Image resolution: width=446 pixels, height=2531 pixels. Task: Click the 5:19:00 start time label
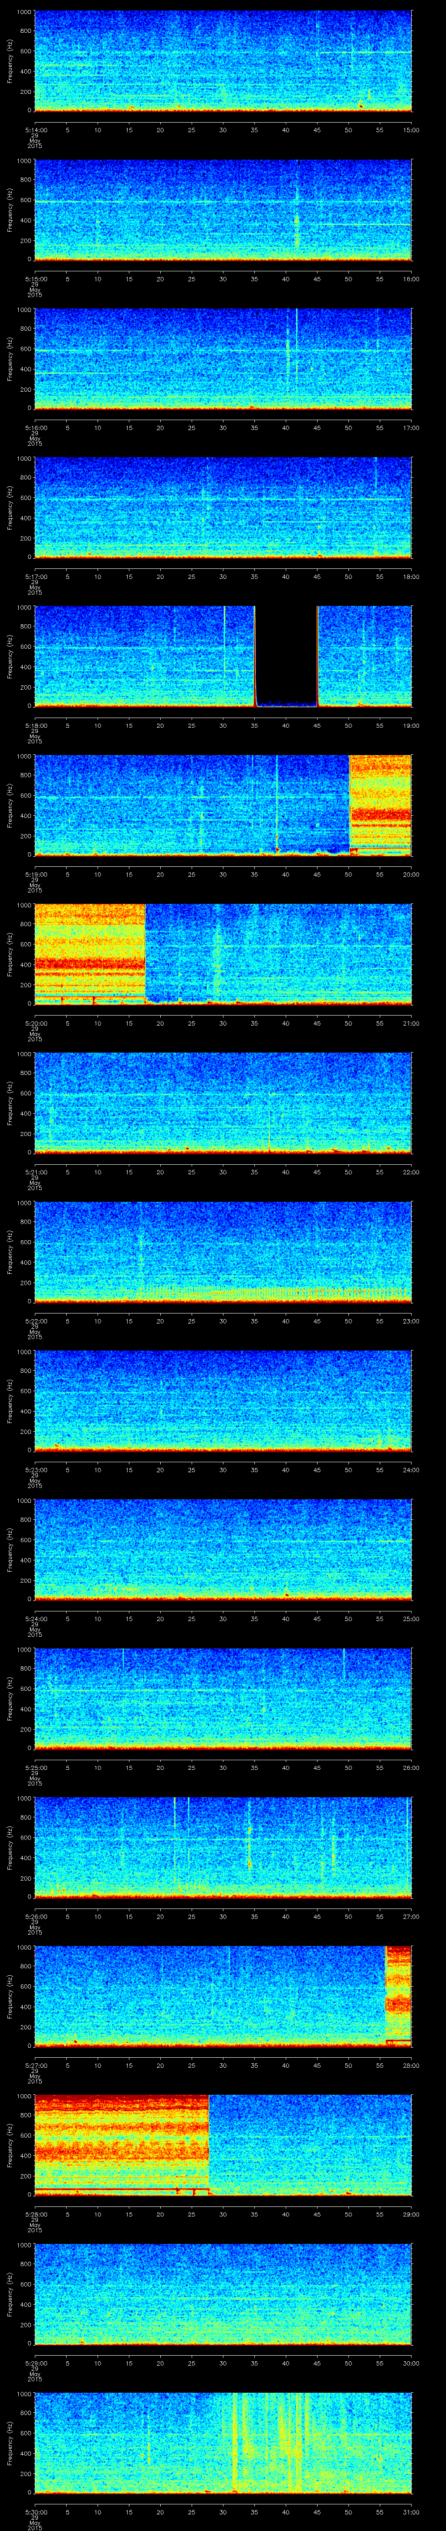click(35, 875)
